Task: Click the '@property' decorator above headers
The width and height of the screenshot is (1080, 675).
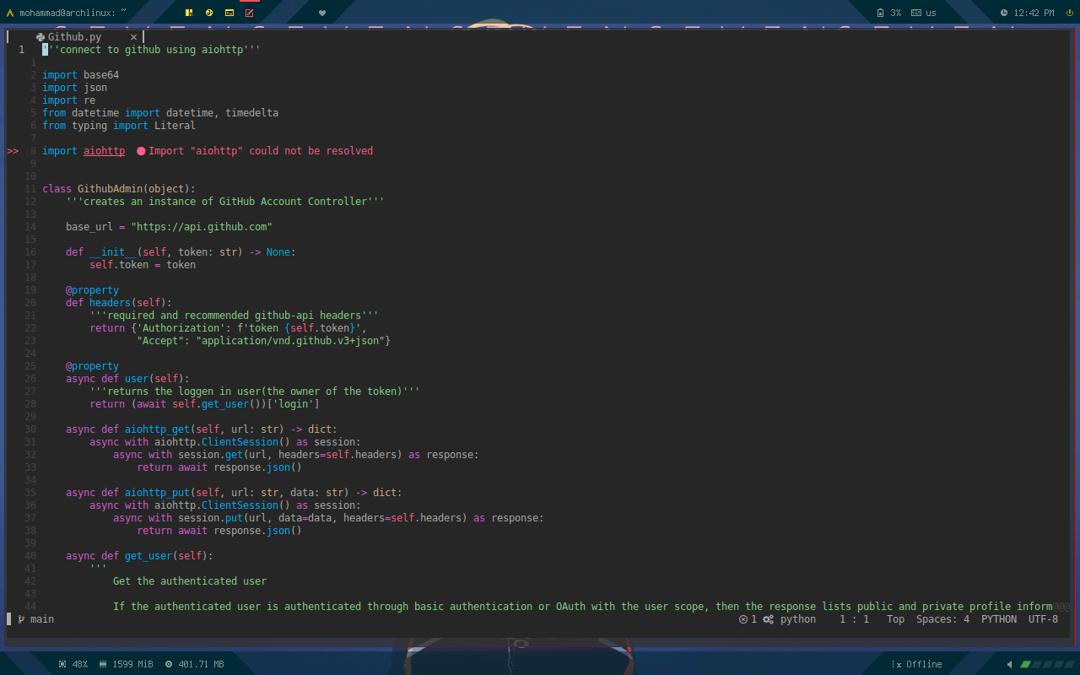Action: tap(93, 290)
